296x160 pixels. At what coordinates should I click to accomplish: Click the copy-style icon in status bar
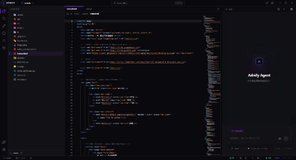point(241,158)
